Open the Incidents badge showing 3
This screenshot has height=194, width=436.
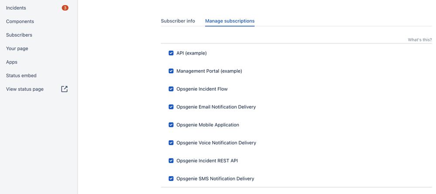point(65,8)
